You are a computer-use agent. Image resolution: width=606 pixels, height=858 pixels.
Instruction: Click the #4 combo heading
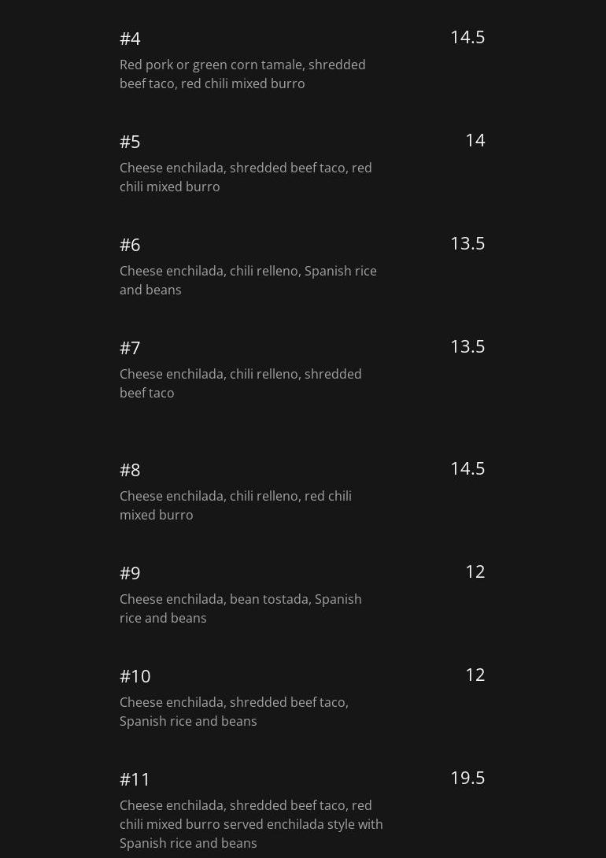coord(130,39)
